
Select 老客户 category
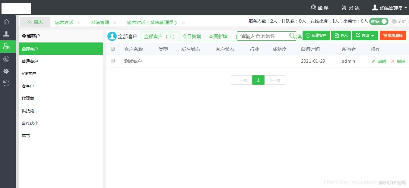[60, 86]
